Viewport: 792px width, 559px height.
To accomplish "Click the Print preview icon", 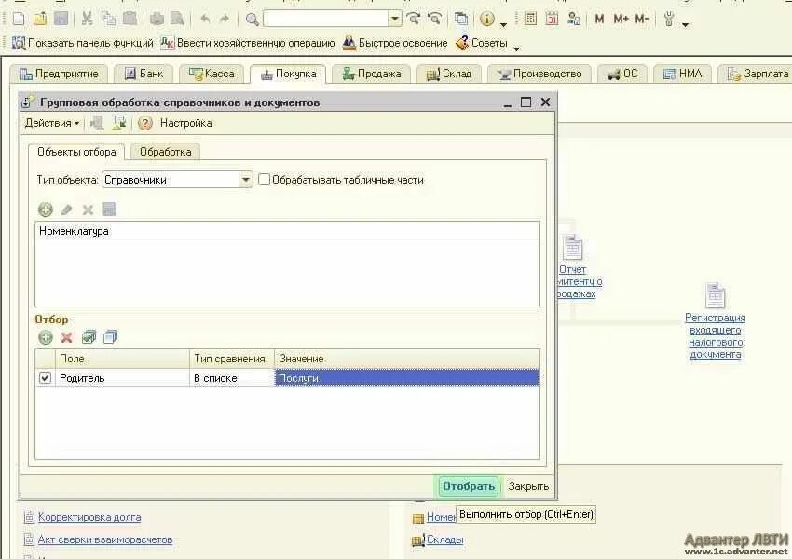I will pyautogui.click(x=177, y=20).
